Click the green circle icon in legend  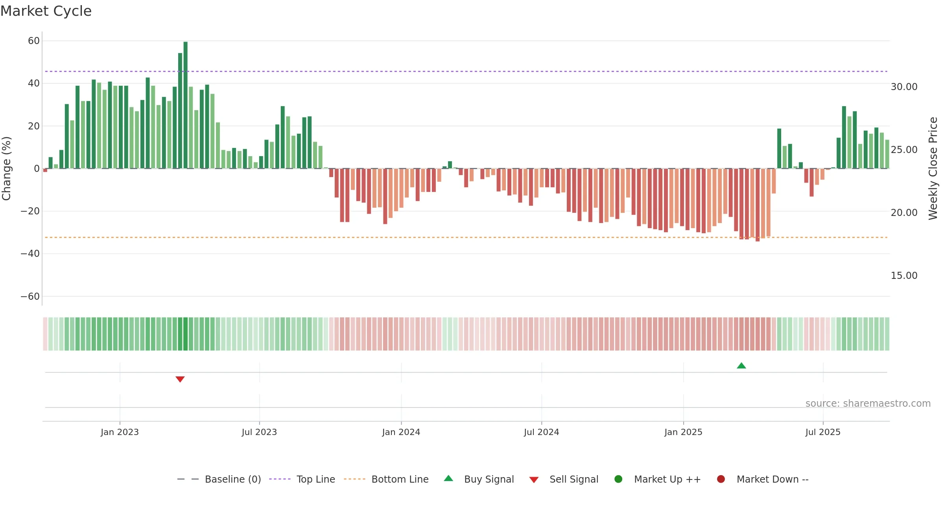tap(618, 479)
